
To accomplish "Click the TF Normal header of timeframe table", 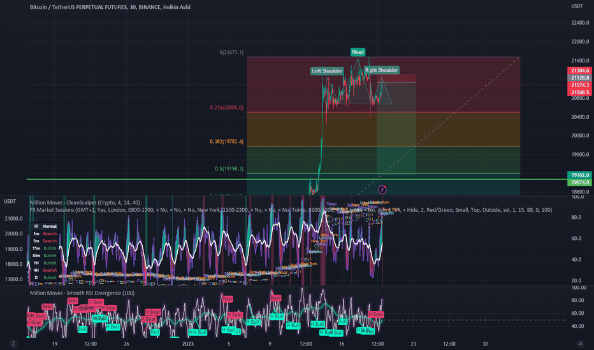I will [x=45, y=227].
